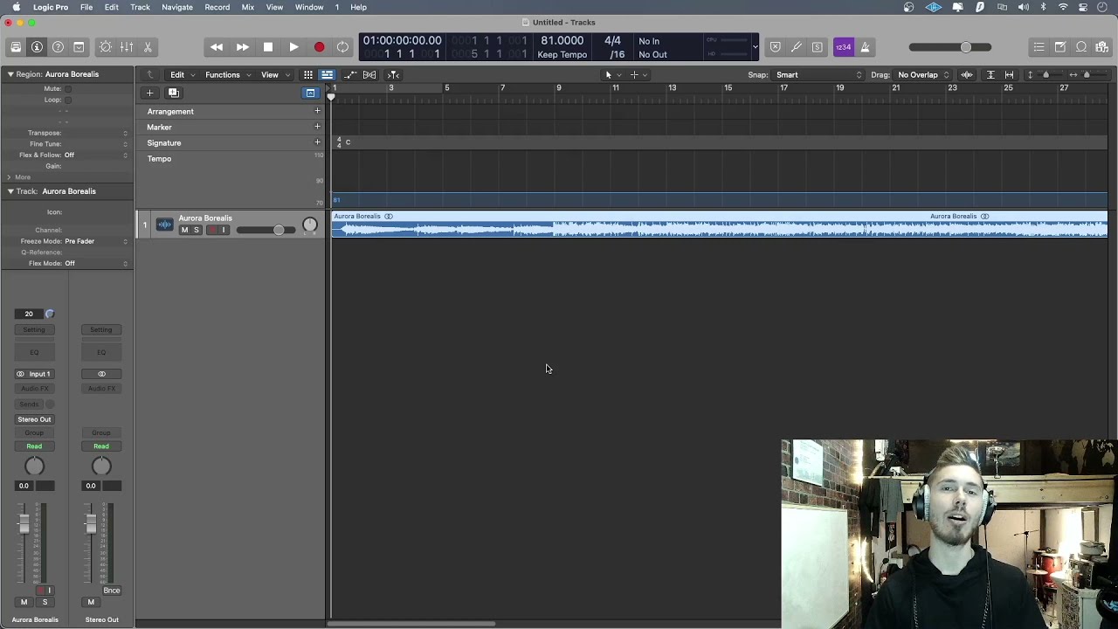Open the Media Browsers icon
1118x629 pixels.
[x=1102, y=47]
